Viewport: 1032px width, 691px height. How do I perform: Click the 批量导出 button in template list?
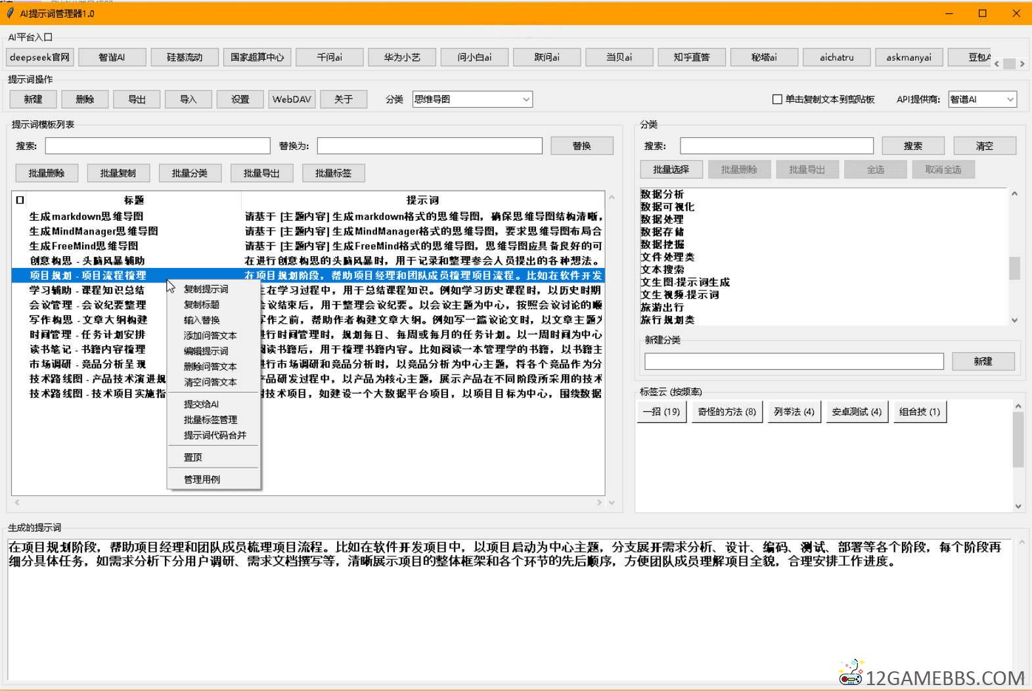pos(261,173)
